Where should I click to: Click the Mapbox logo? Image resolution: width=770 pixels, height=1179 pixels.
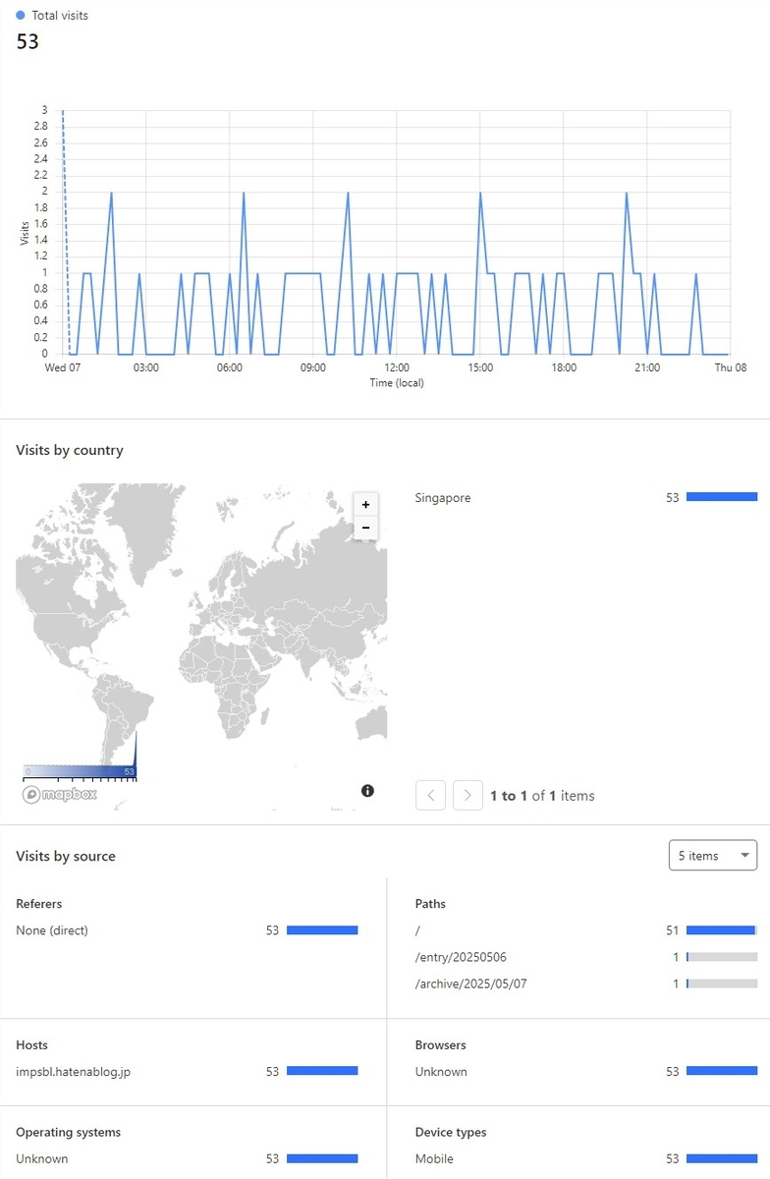60,794
